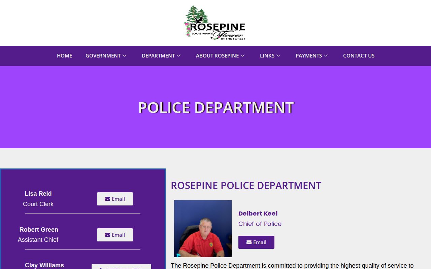Expand the PAYMENTS dropdown menu
The height and width of the screenshot is (269, 431).
click(312, 56)
